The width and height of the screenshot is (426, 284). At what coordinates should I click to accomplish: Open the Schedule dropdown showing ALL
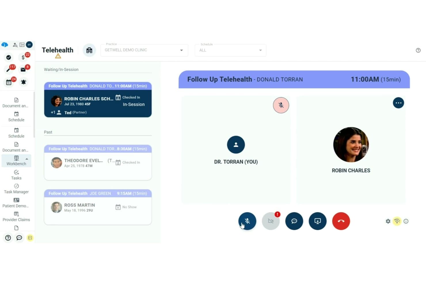coord(231,50)
